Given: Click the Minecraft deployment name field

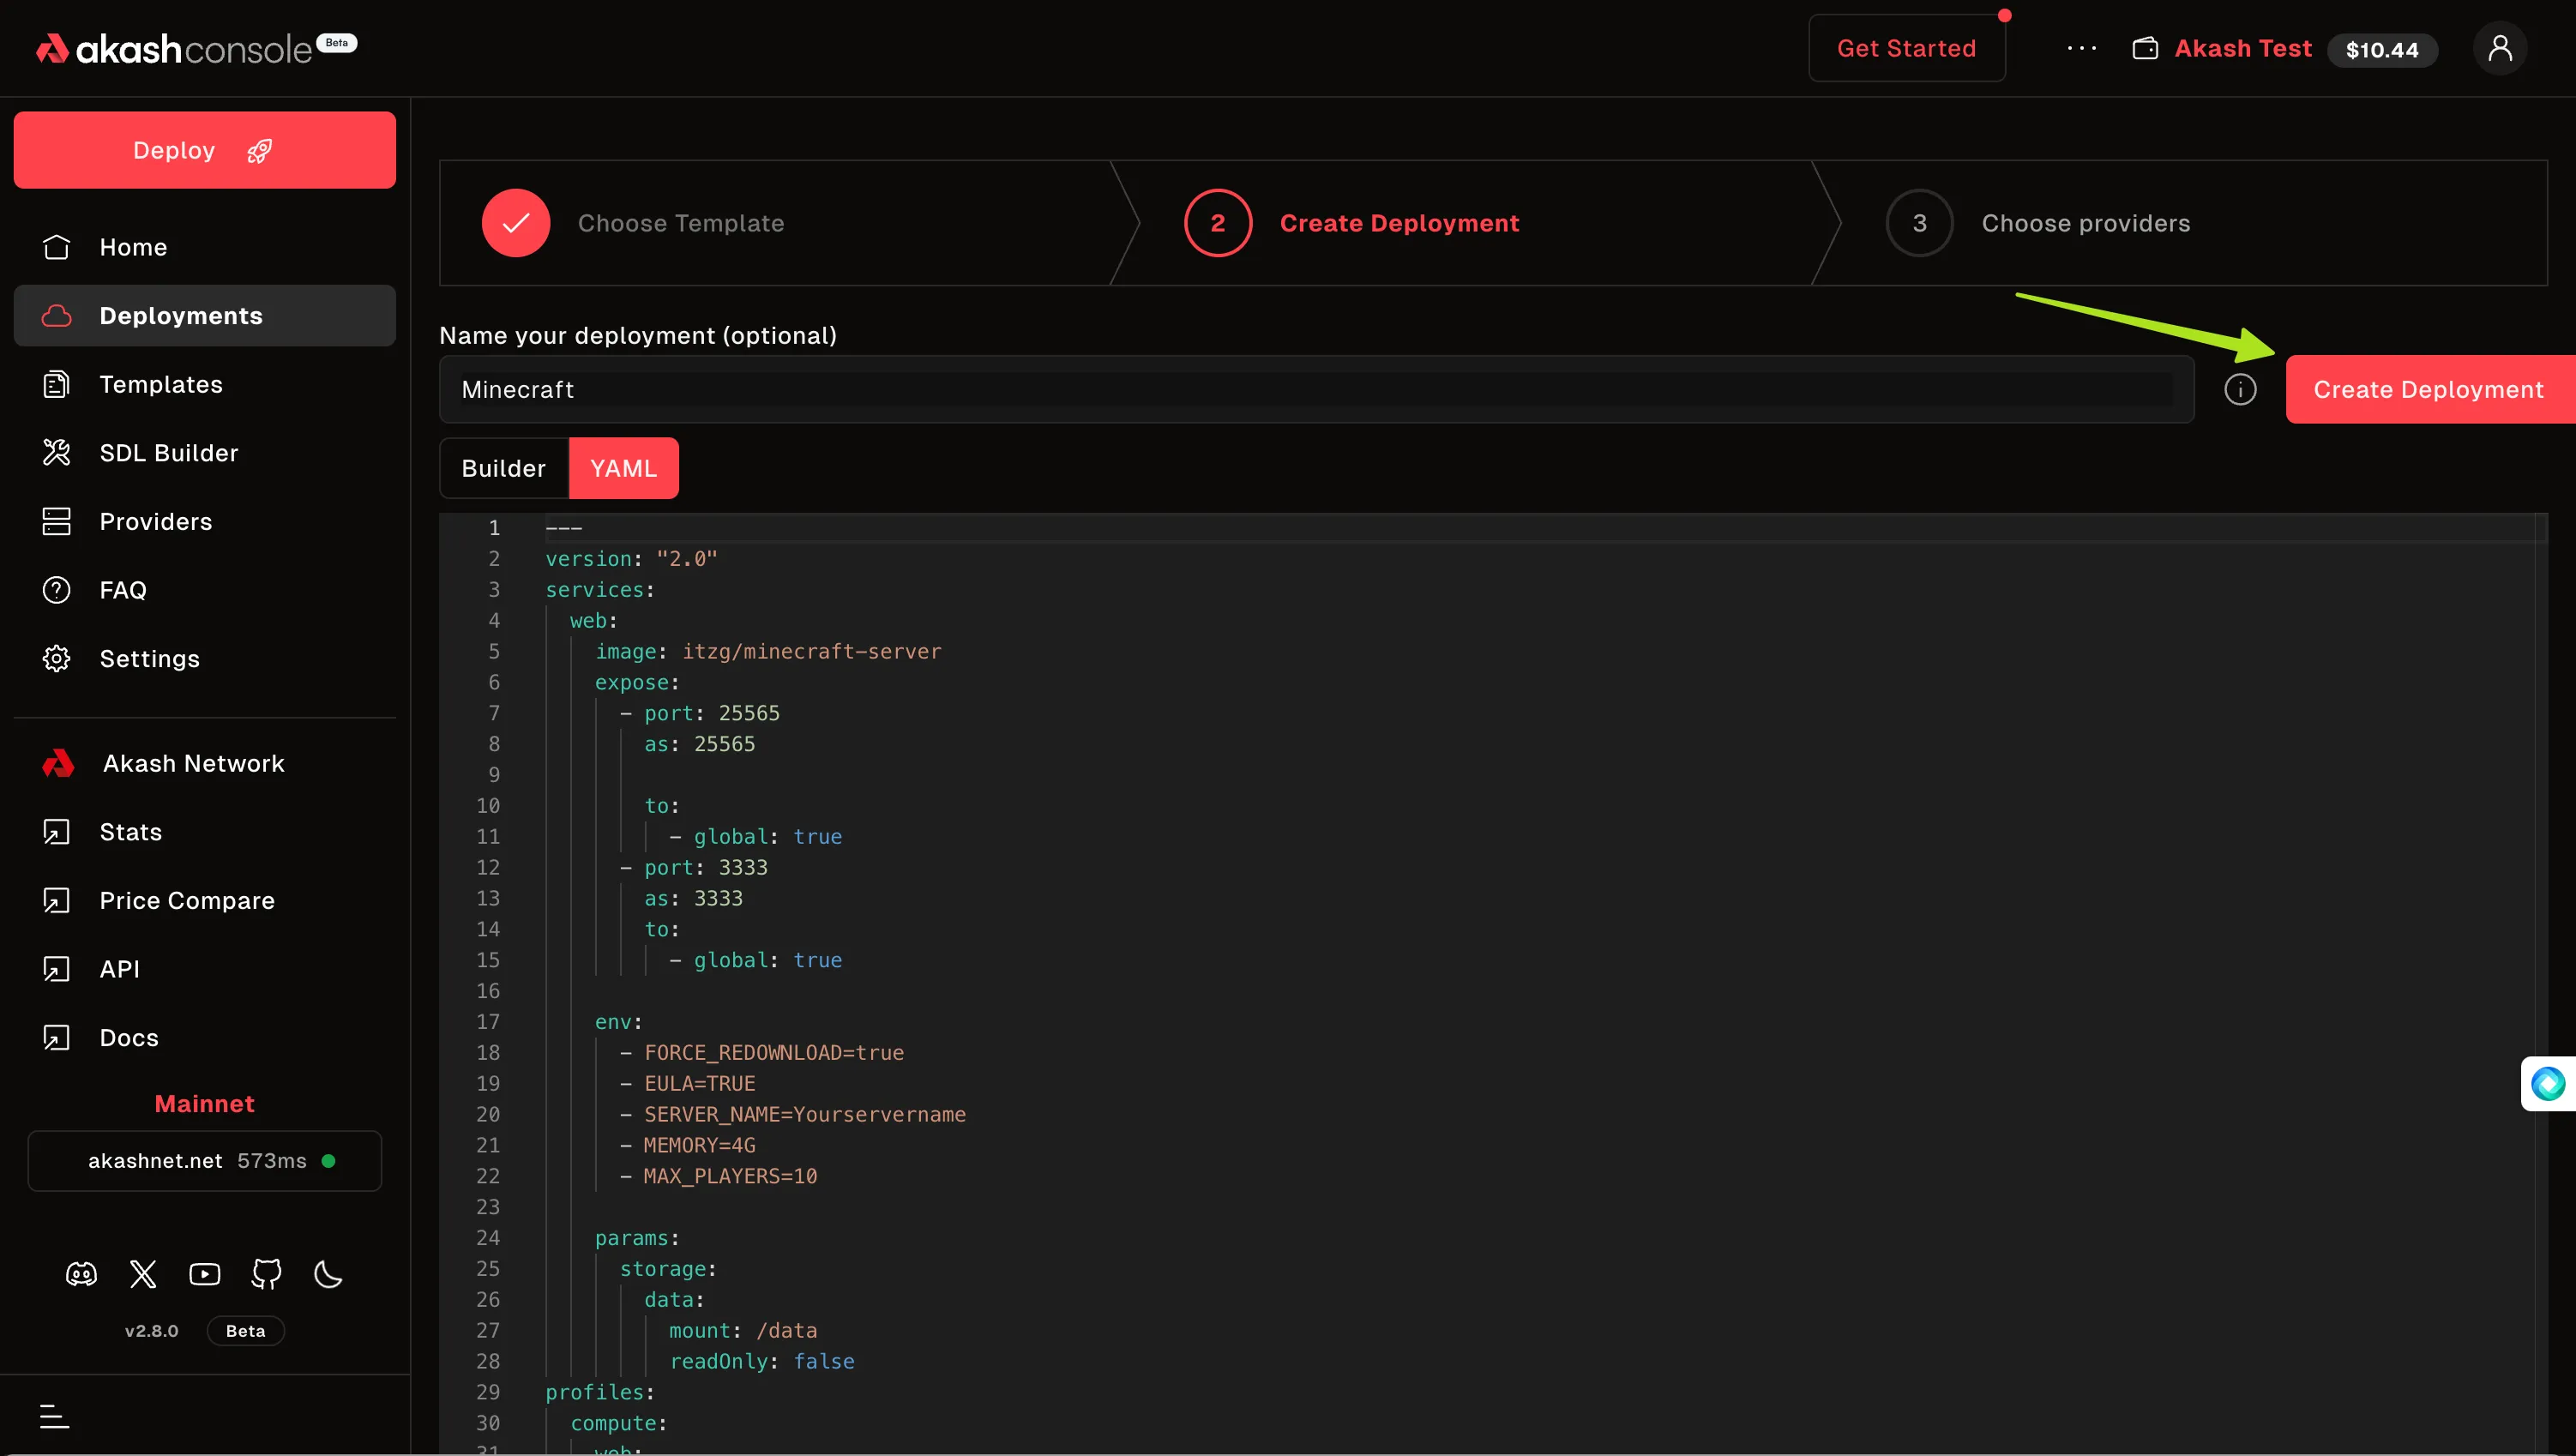Looking at the screenshot, I should coord(1315,389).
